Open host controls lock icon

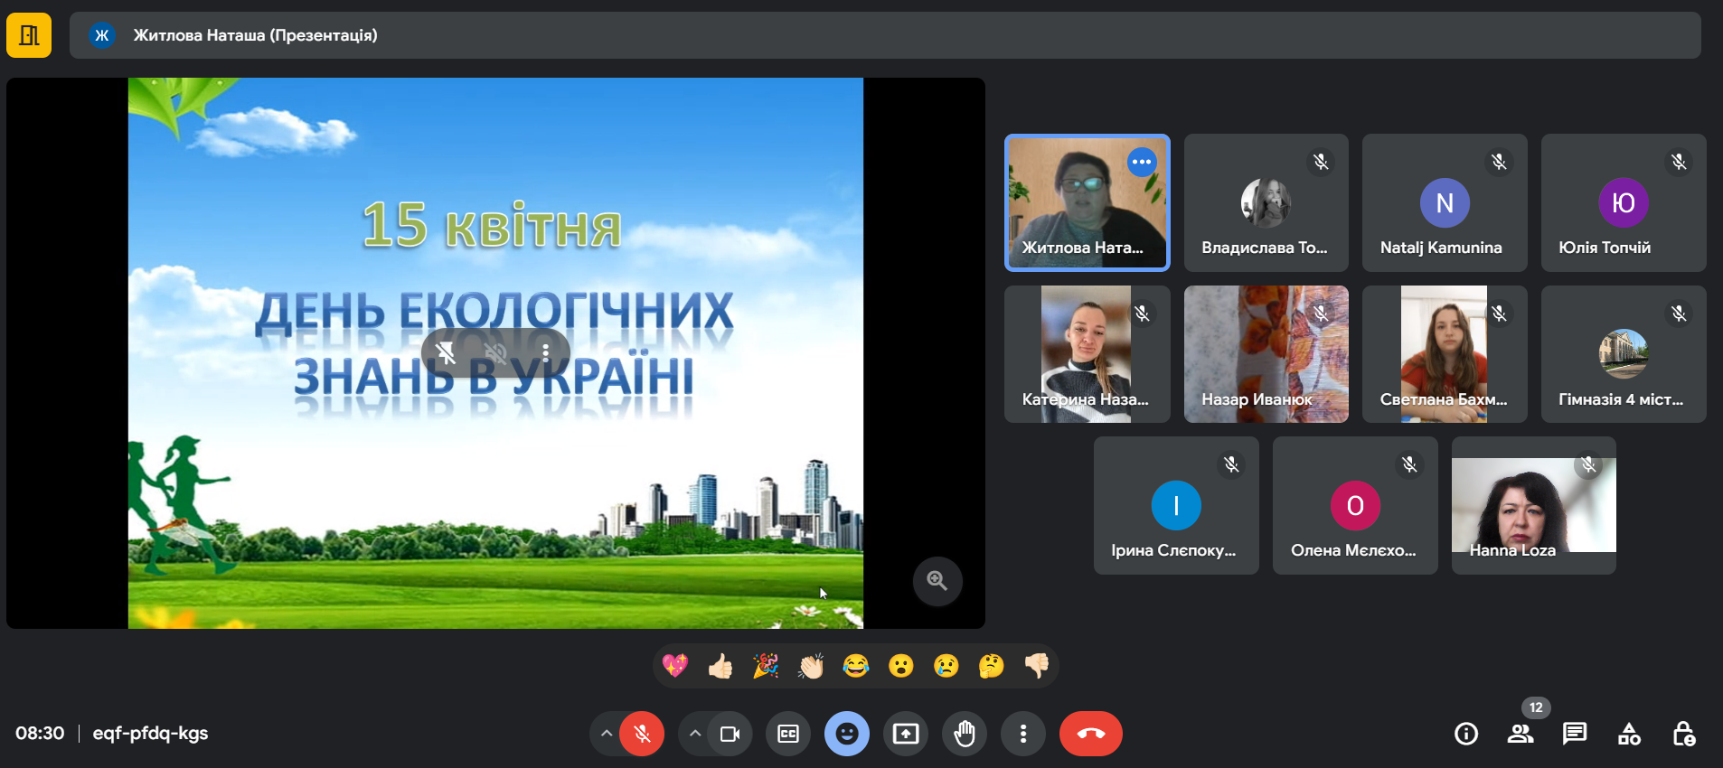[1682, 734]
